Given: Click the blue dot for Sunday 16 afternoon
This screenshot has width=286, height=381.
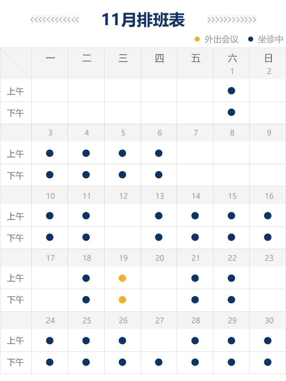Looking at the screenshot, I should 268,237.
